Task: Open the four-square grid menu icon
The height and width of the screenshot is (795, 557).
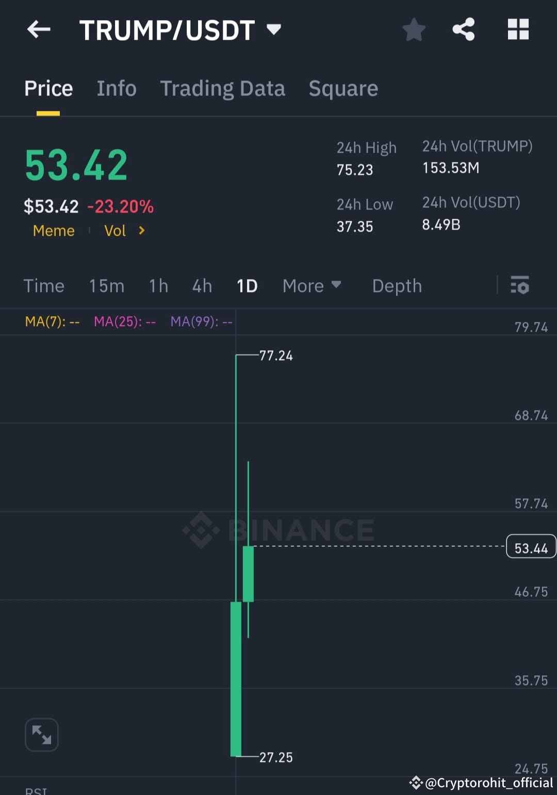Action: pyautogui.click(x=518, y=29)
